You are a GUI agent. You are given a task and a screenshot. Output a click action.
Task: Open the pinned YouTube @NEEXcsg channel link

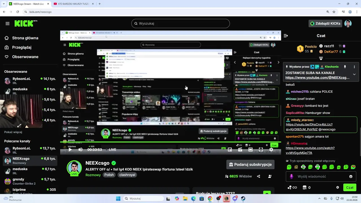(x=317, y=78)
